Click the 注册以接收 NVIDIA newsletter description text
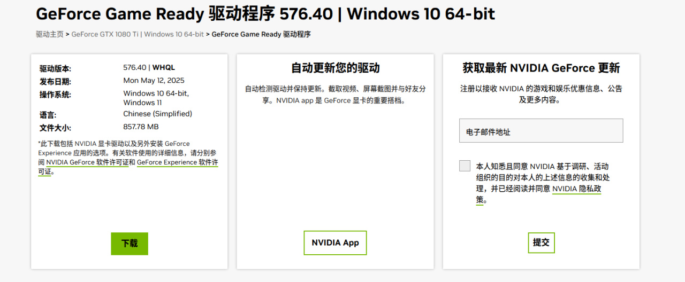The image size is (685, 282). tap(541, 94)
